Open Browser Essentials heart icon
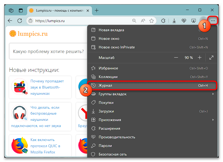The image size is (223, 162). tap(184, 20)
